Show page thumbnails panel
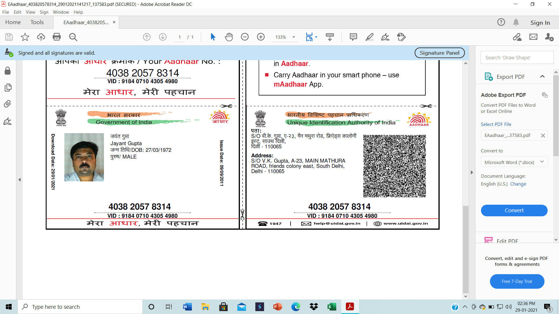The width and height of the screenshot is (559, 314). coord(8,87)
